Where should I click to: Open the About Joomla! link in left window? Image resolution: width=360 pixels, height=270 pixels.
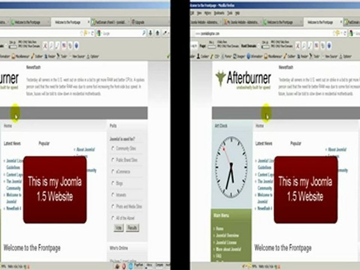coord(85,150)
